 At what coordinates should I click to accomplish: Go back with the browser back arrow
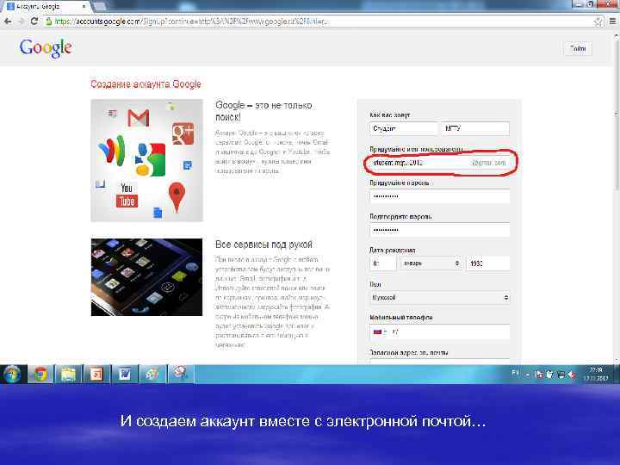pyautogui.click(x=8, y=22)
